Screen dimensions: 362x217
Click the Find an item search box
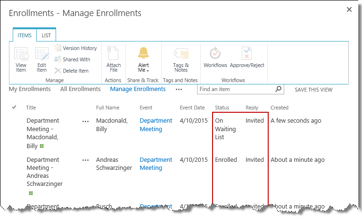coord(236,89)
